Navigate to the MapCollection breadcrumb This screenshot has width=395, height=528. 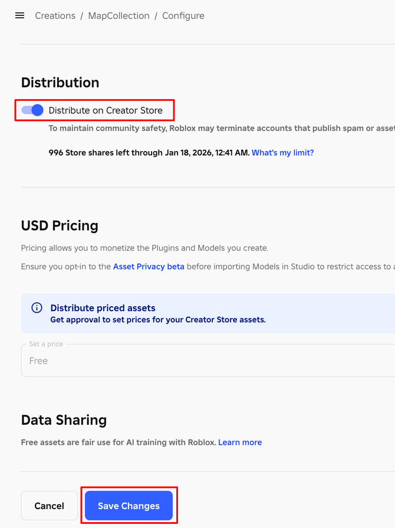[119, 16]
